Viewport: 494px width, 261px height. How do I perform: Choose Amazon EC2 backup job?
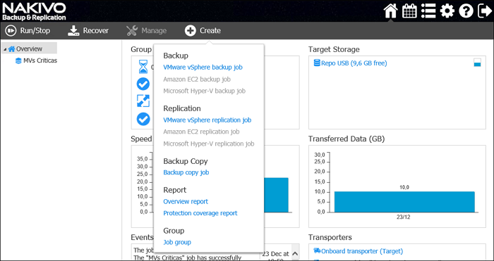(197, 79)
